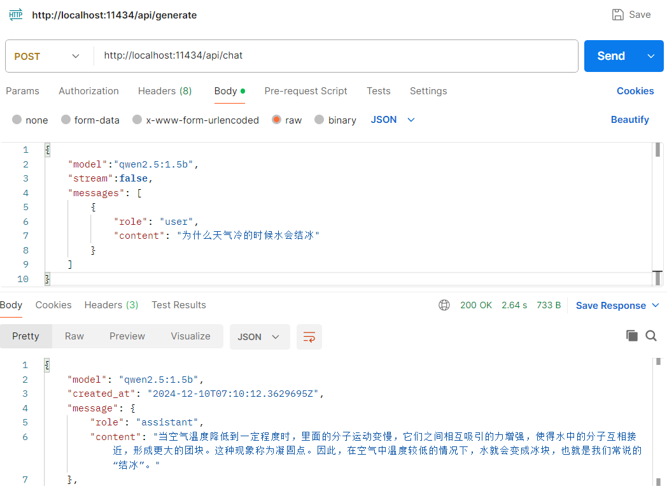Open the network globe icon in response bar
The height and width of the screenshot is (491, 667).
tap(444, 305)
